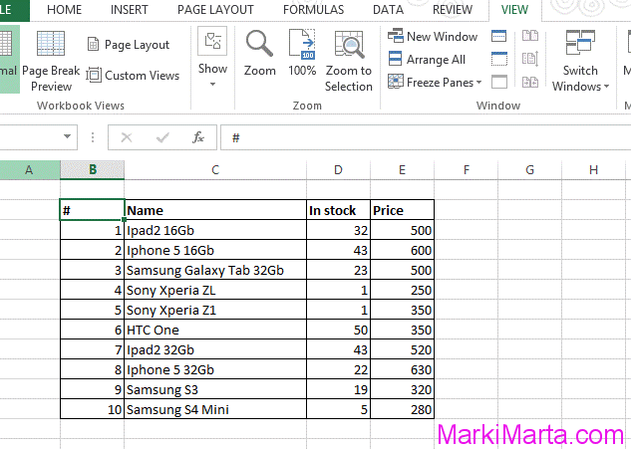Toggle Synchronous Scrolling icon
631x449 pixels.
tap(530, 59)
